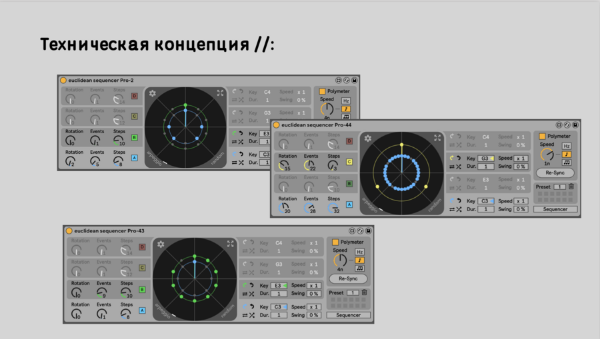Click Pro-44 preset trash icon
600x339 pixels.
pyautogui.click(x=571, y=186)
